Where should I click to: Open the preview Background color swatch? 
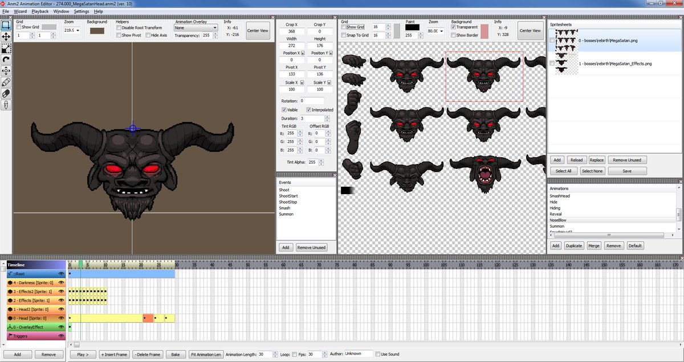[x=97, y=30]
